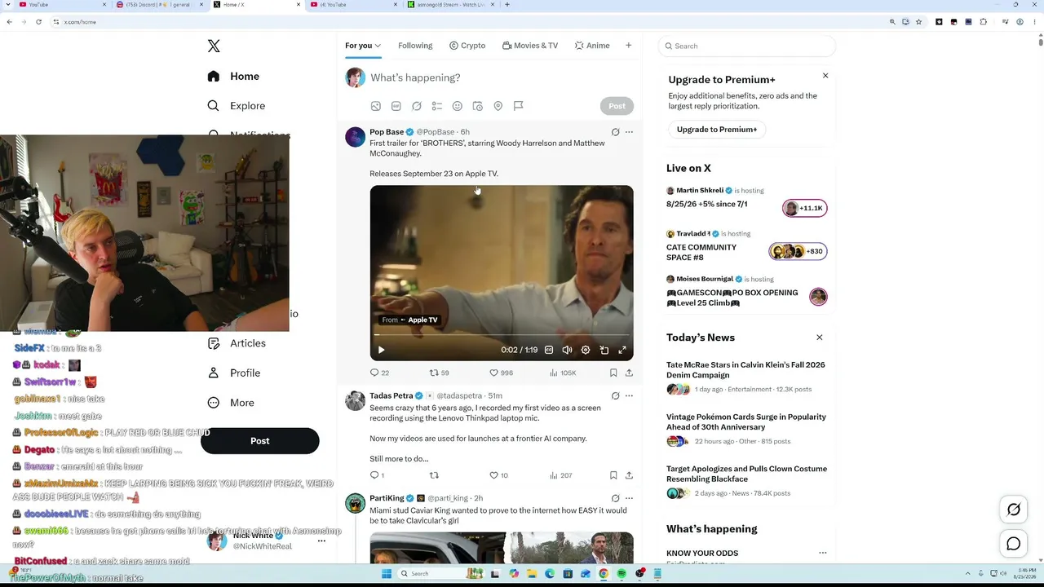The height and width of the screenshot is (587, 1044).
Task: Join CATE COMMUNITY SPACE #8
Action: (746, 247)
